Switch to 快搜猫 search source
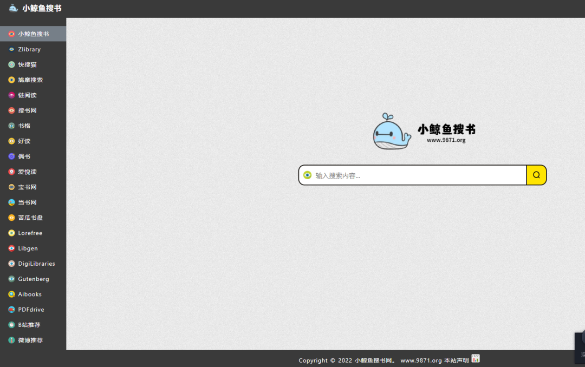The width and height of the screenshot is (585, 367). coord(27,64)
